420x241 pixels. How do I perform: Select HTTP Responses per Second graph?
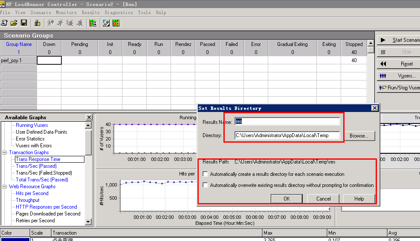[x=46, y=207]
